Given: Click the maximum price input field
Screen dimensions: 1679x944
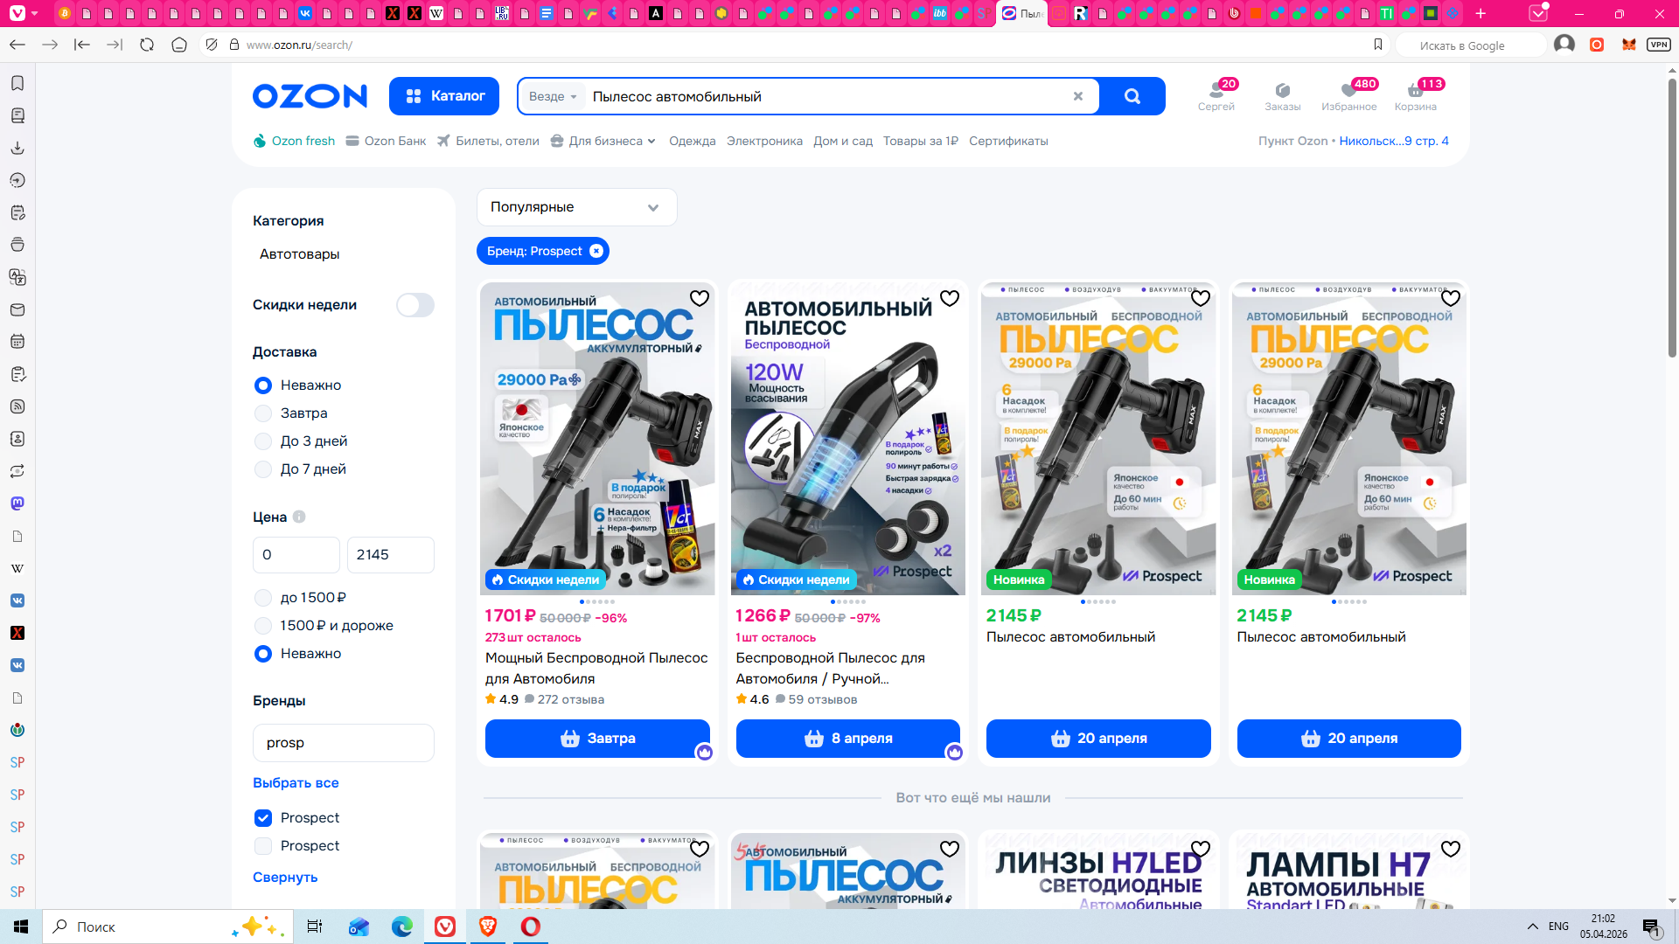Looking at the screenshot, I should pyautogui.click(x=390, y=555).
